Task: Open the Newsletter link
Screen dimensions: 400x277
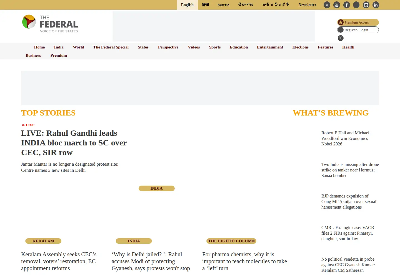Action: point(307,5)
